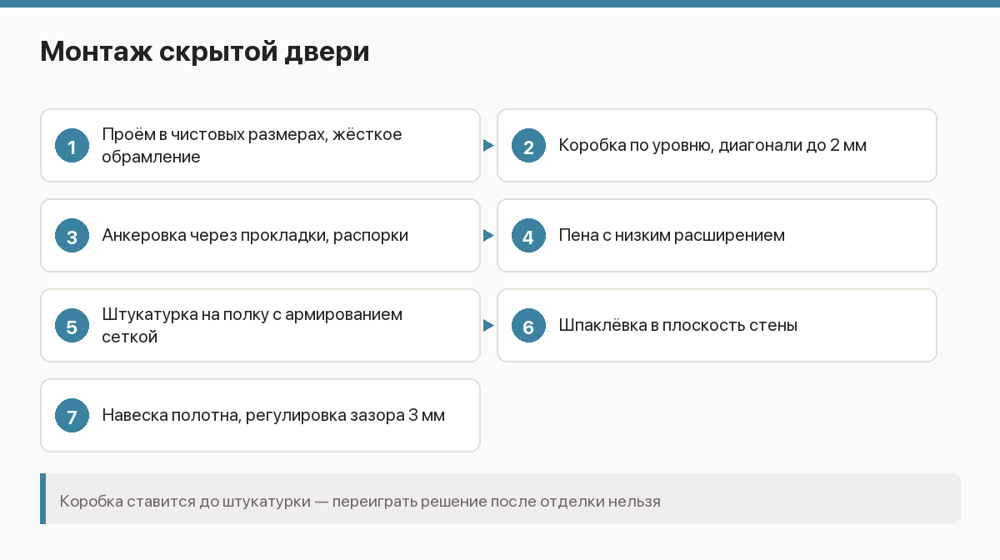Select step circle number 6
1000x560 pixels.
click(528, 326)
